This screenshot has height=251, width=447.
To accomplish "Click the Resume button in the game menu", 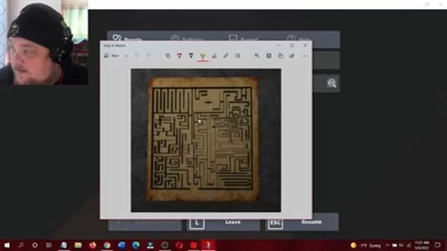I will (x=302, y=222).
